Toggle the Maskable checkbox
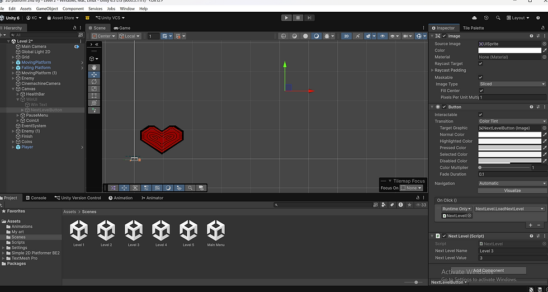 (480, 77)
